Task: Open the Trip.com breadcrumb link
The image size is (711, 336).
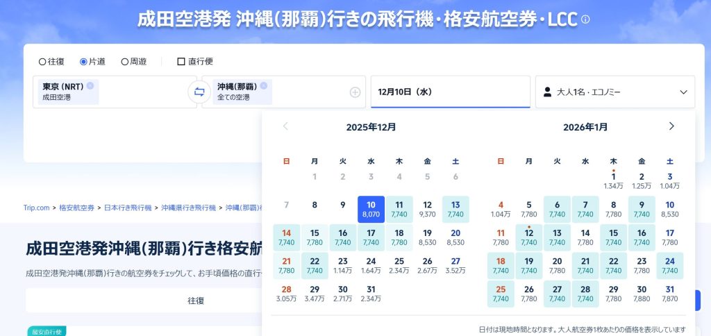Action: 37,208
